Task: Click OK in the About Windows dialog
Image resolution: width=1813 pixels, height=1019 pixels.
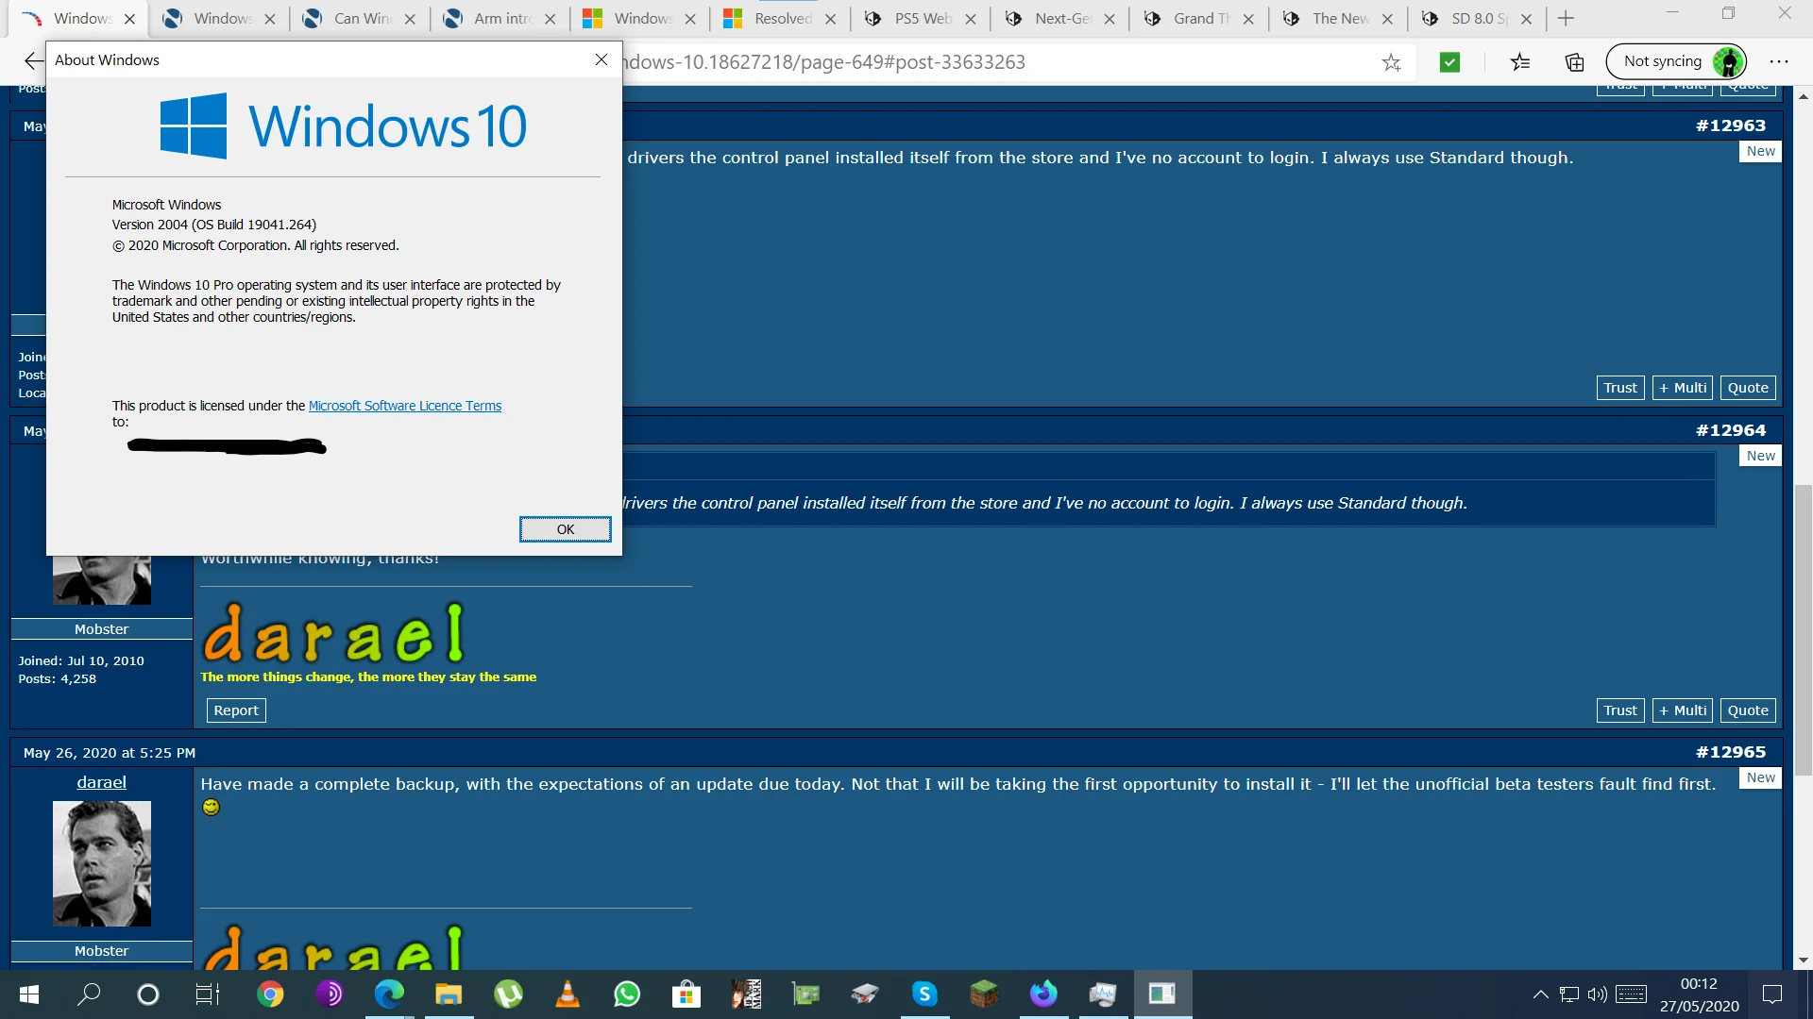Action: point(565,529)
